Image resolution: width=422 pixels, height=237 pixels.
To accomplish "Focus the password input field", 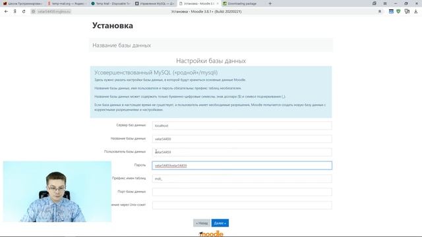I will 242,165.
